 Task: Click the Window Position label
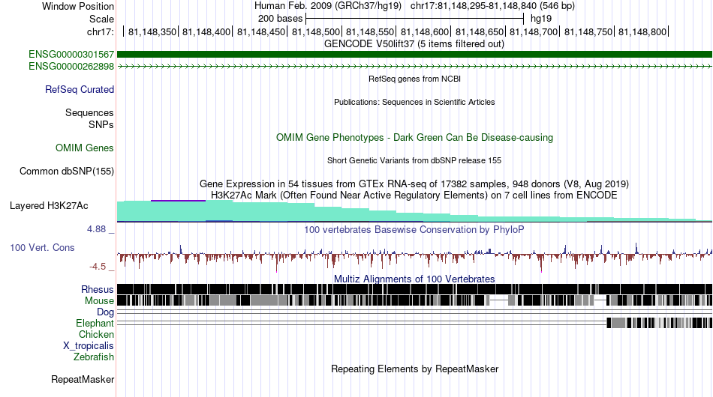(x=78, y=6)
